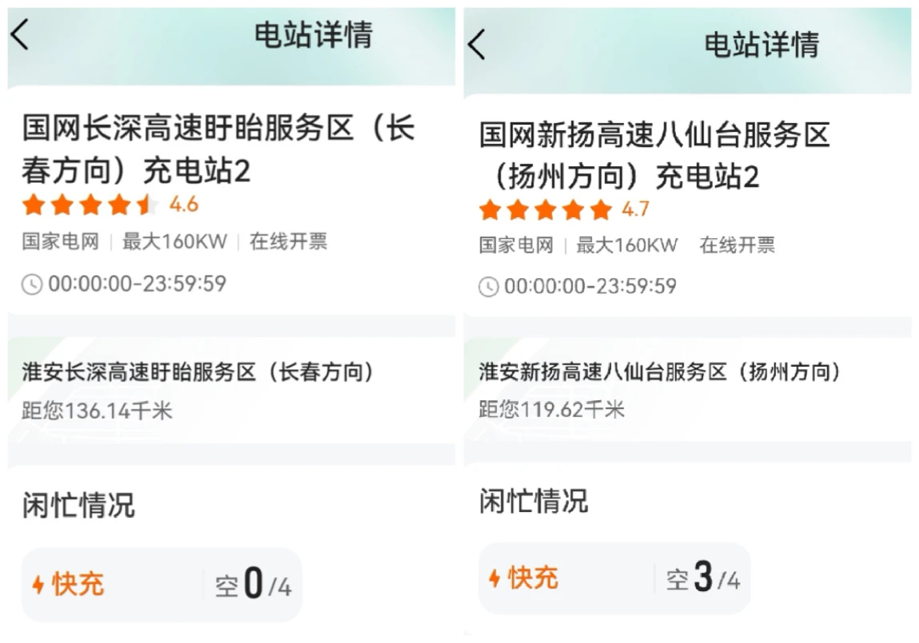Tap back arrow on Baxiantai station page

tap(476, 44)
